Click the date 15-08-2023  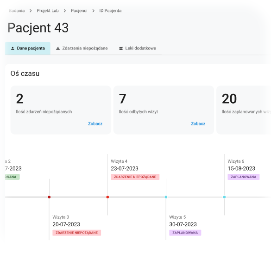[x=241, y=169]
